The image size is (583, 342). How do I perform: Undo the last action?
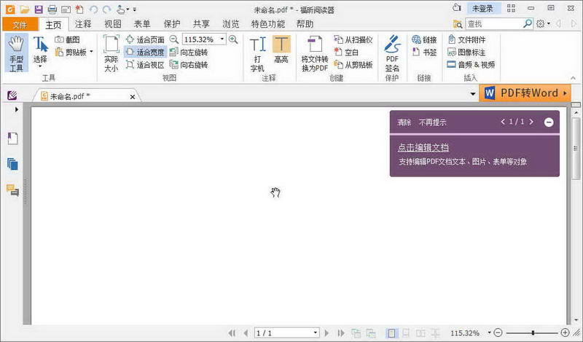click(93, 9)
